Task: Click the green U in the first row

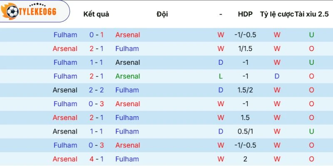Action: point(311,35)
